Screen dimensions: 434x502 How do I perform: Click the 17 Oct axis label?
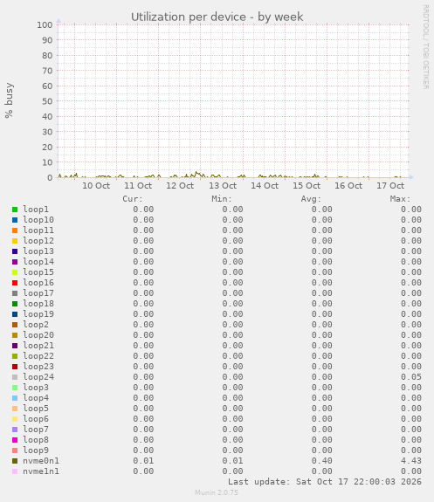tap(390, 186)
